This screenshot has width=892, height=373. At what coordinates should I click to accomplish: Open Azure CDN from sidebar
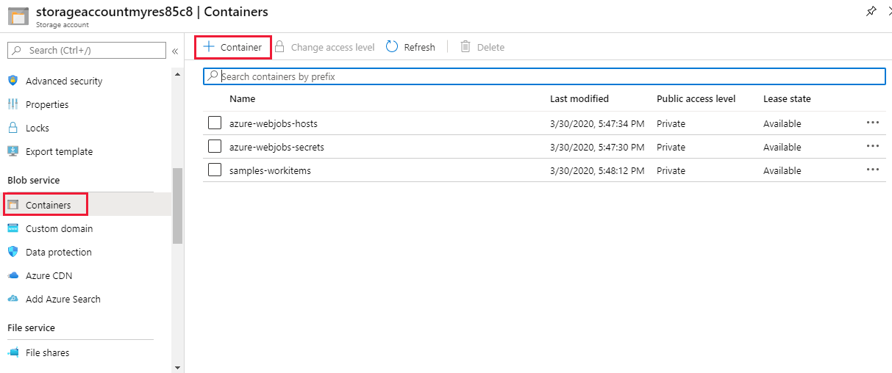pyautogui.click(x=49, y=276)
